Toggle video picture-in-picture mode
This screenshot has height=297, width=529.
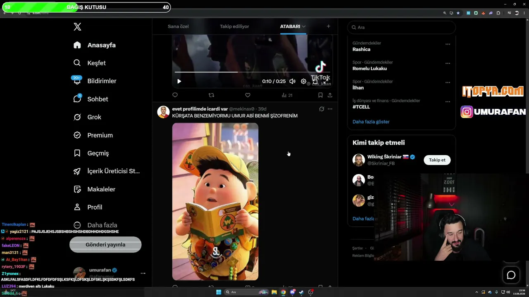315,81
